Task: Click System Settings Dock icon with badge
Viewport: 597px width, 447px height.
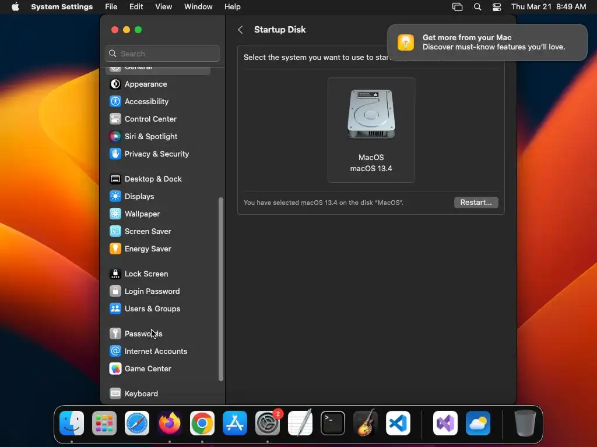Action: 268,423
